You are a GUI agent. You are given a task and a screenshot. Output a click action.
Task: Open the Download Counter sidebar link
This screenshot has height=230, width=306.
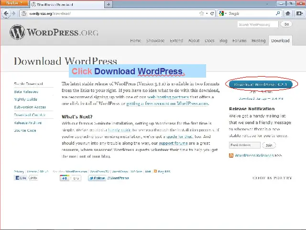click(x=30, y=115)
